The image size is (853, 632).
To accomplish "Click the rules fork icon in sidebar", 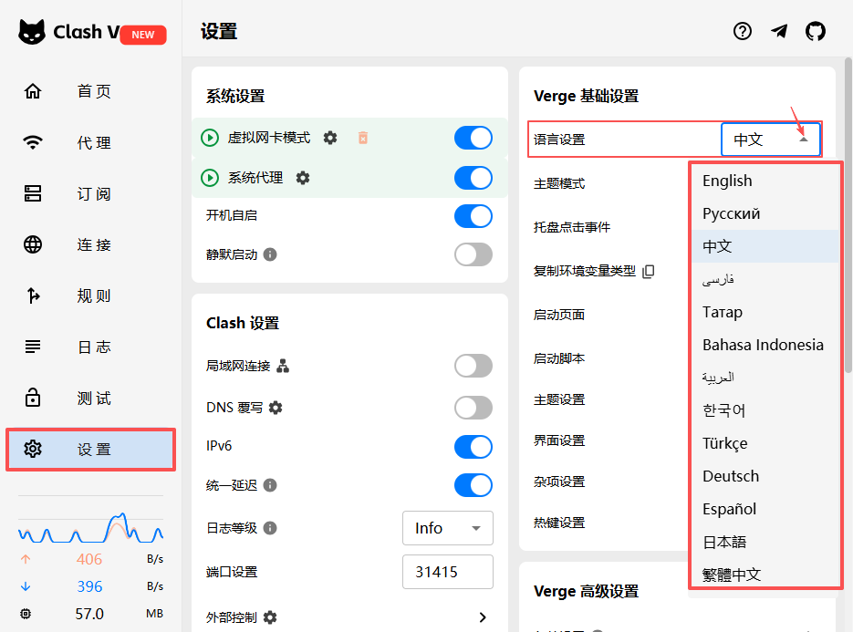I will coord(33,295).
